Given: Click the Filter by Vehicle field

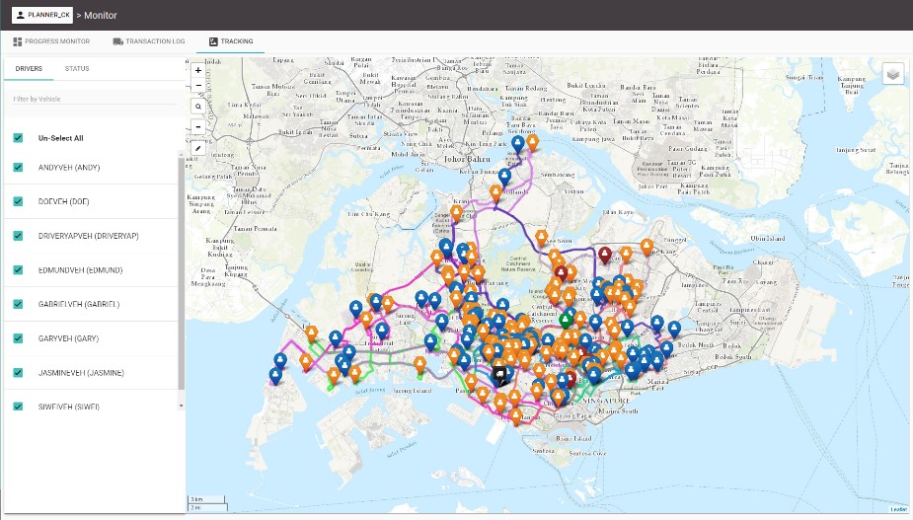Looking at the screenshot, I should (93, 99).
